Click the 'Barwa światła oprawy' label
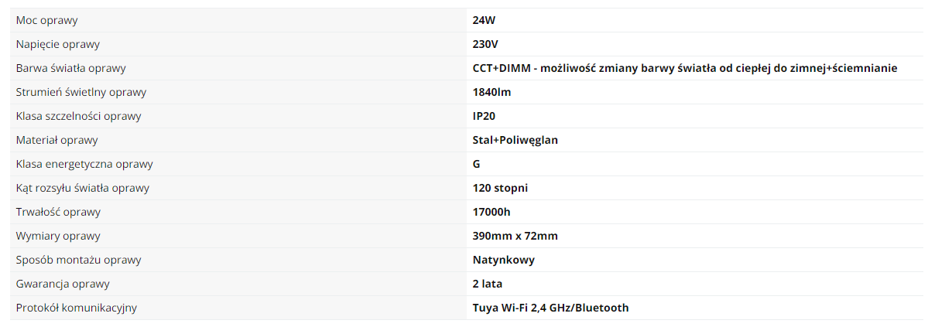 click(x=70, y=68)
